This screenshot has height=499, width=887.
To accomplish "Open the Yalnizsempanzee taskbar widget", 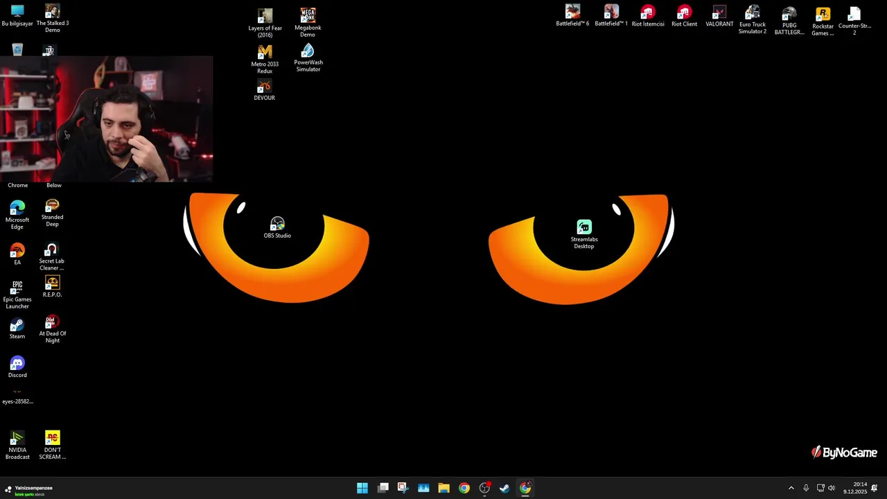I will coord(28,489).
